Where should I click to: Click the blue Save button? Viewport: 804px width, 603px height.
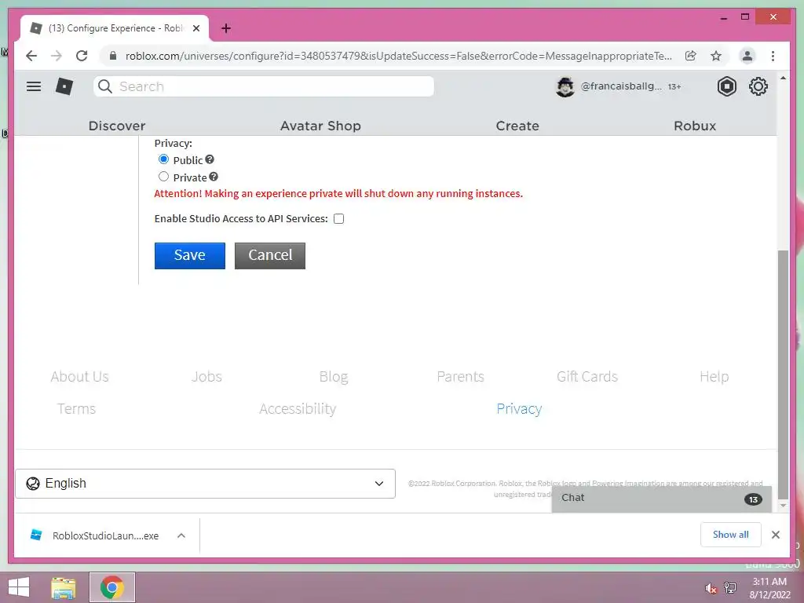coord(190,255)
